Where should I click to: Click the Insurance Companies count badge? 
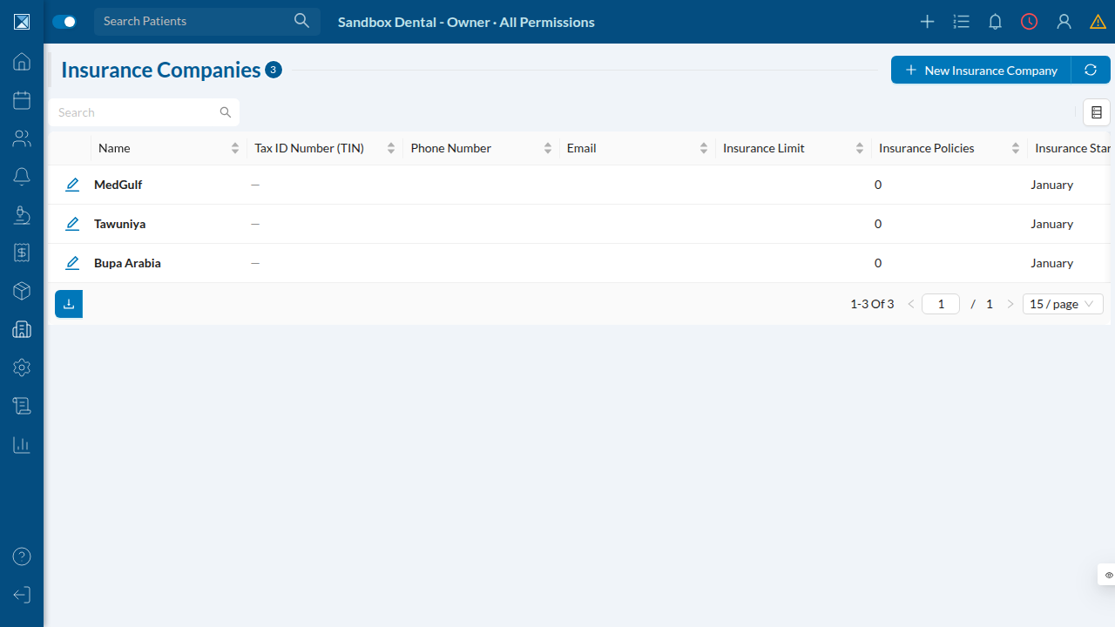(x=274, y=70)
